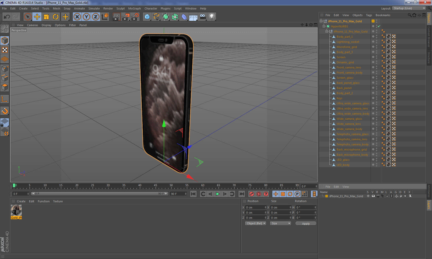Click the Apply coordinates button
Viewport: 432px width, 259px height.
306,224
